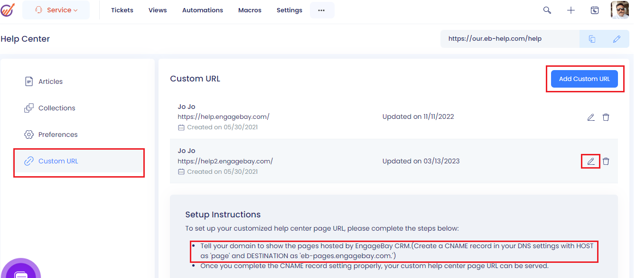This screenshot has height=278, width=636.
Task: Click the help center URL field
Action: pyautogui.click(x=510, y=39)
